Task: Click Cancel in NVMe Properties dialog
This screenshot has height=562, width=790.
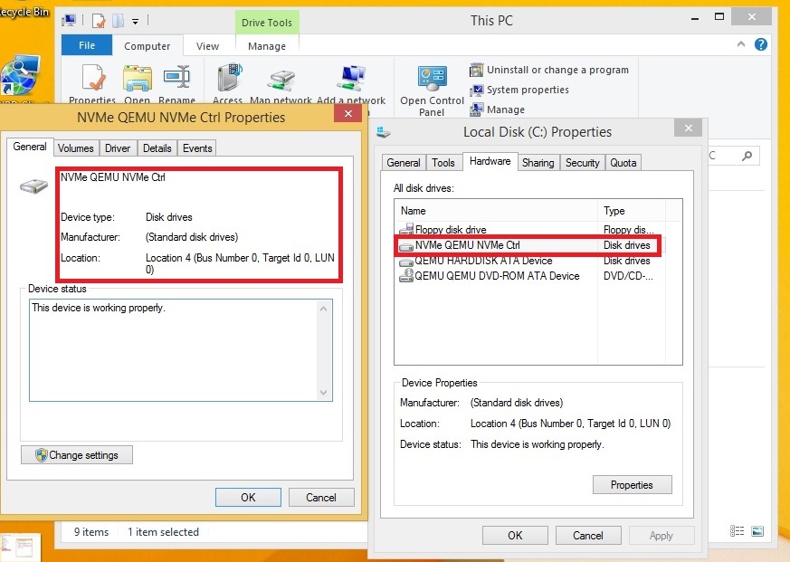Action: pyautogui.click(x=321, y=497)
